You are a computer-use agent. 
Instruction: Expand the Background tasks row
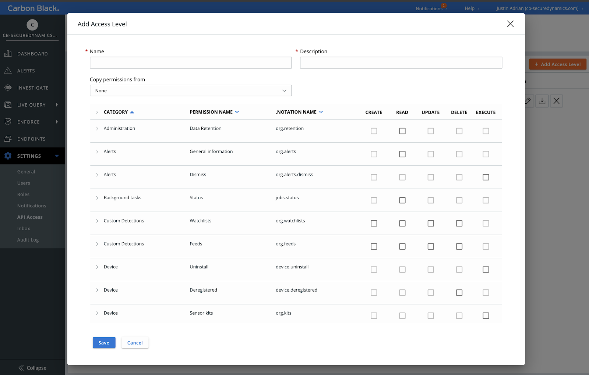coord(97,198)
